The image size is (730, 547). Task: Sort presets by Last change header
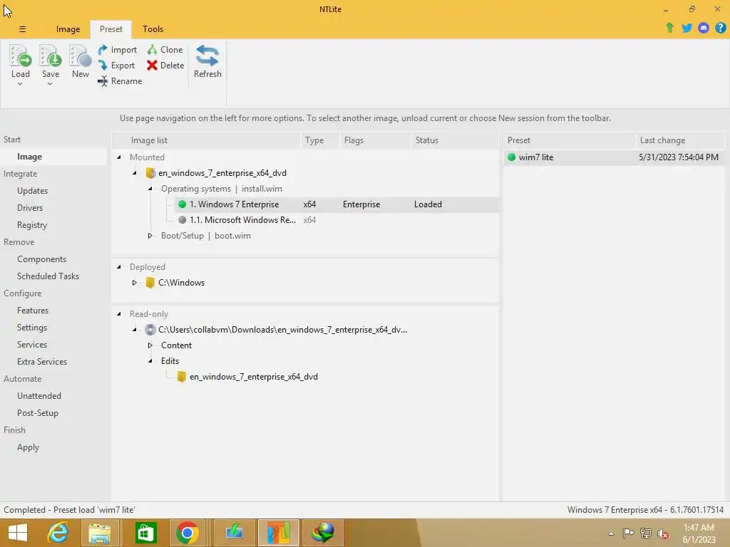(680, 140)
